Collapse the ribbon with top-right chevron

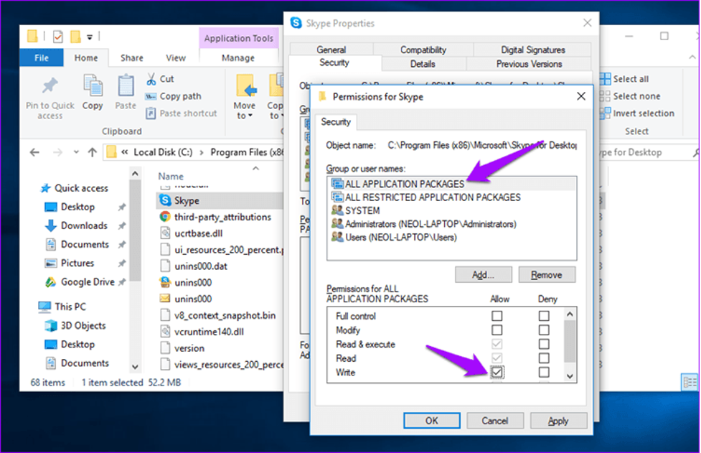coord(692,57)
